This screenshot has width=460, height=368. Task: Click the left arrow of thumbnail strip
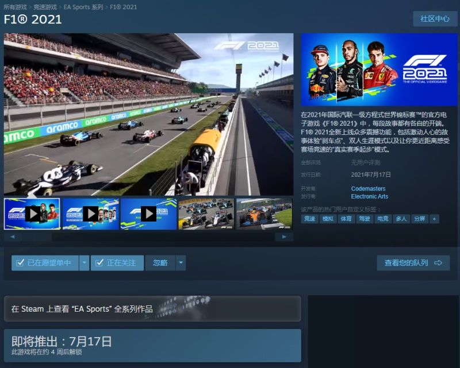[x=12, y=237]
